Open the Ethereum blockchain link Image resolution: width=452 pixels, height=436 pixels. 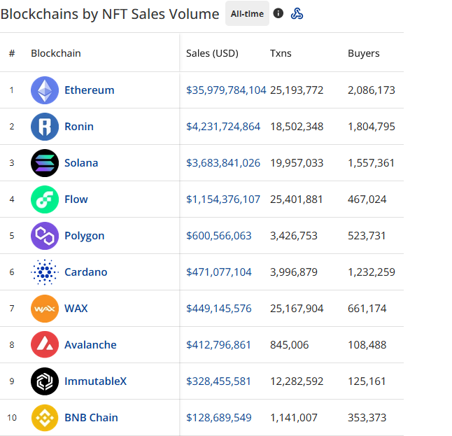(89, 90)
